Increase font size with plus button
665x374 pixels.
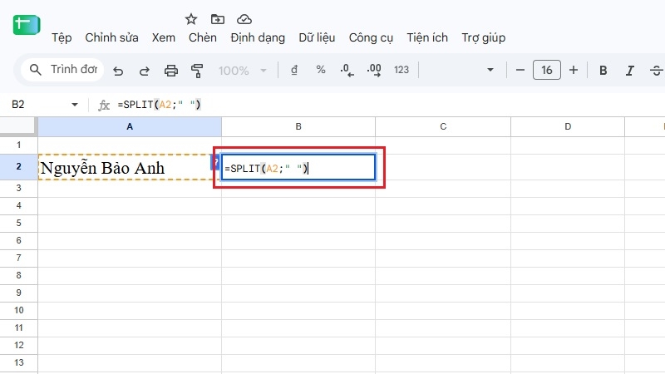pos(574,70)
